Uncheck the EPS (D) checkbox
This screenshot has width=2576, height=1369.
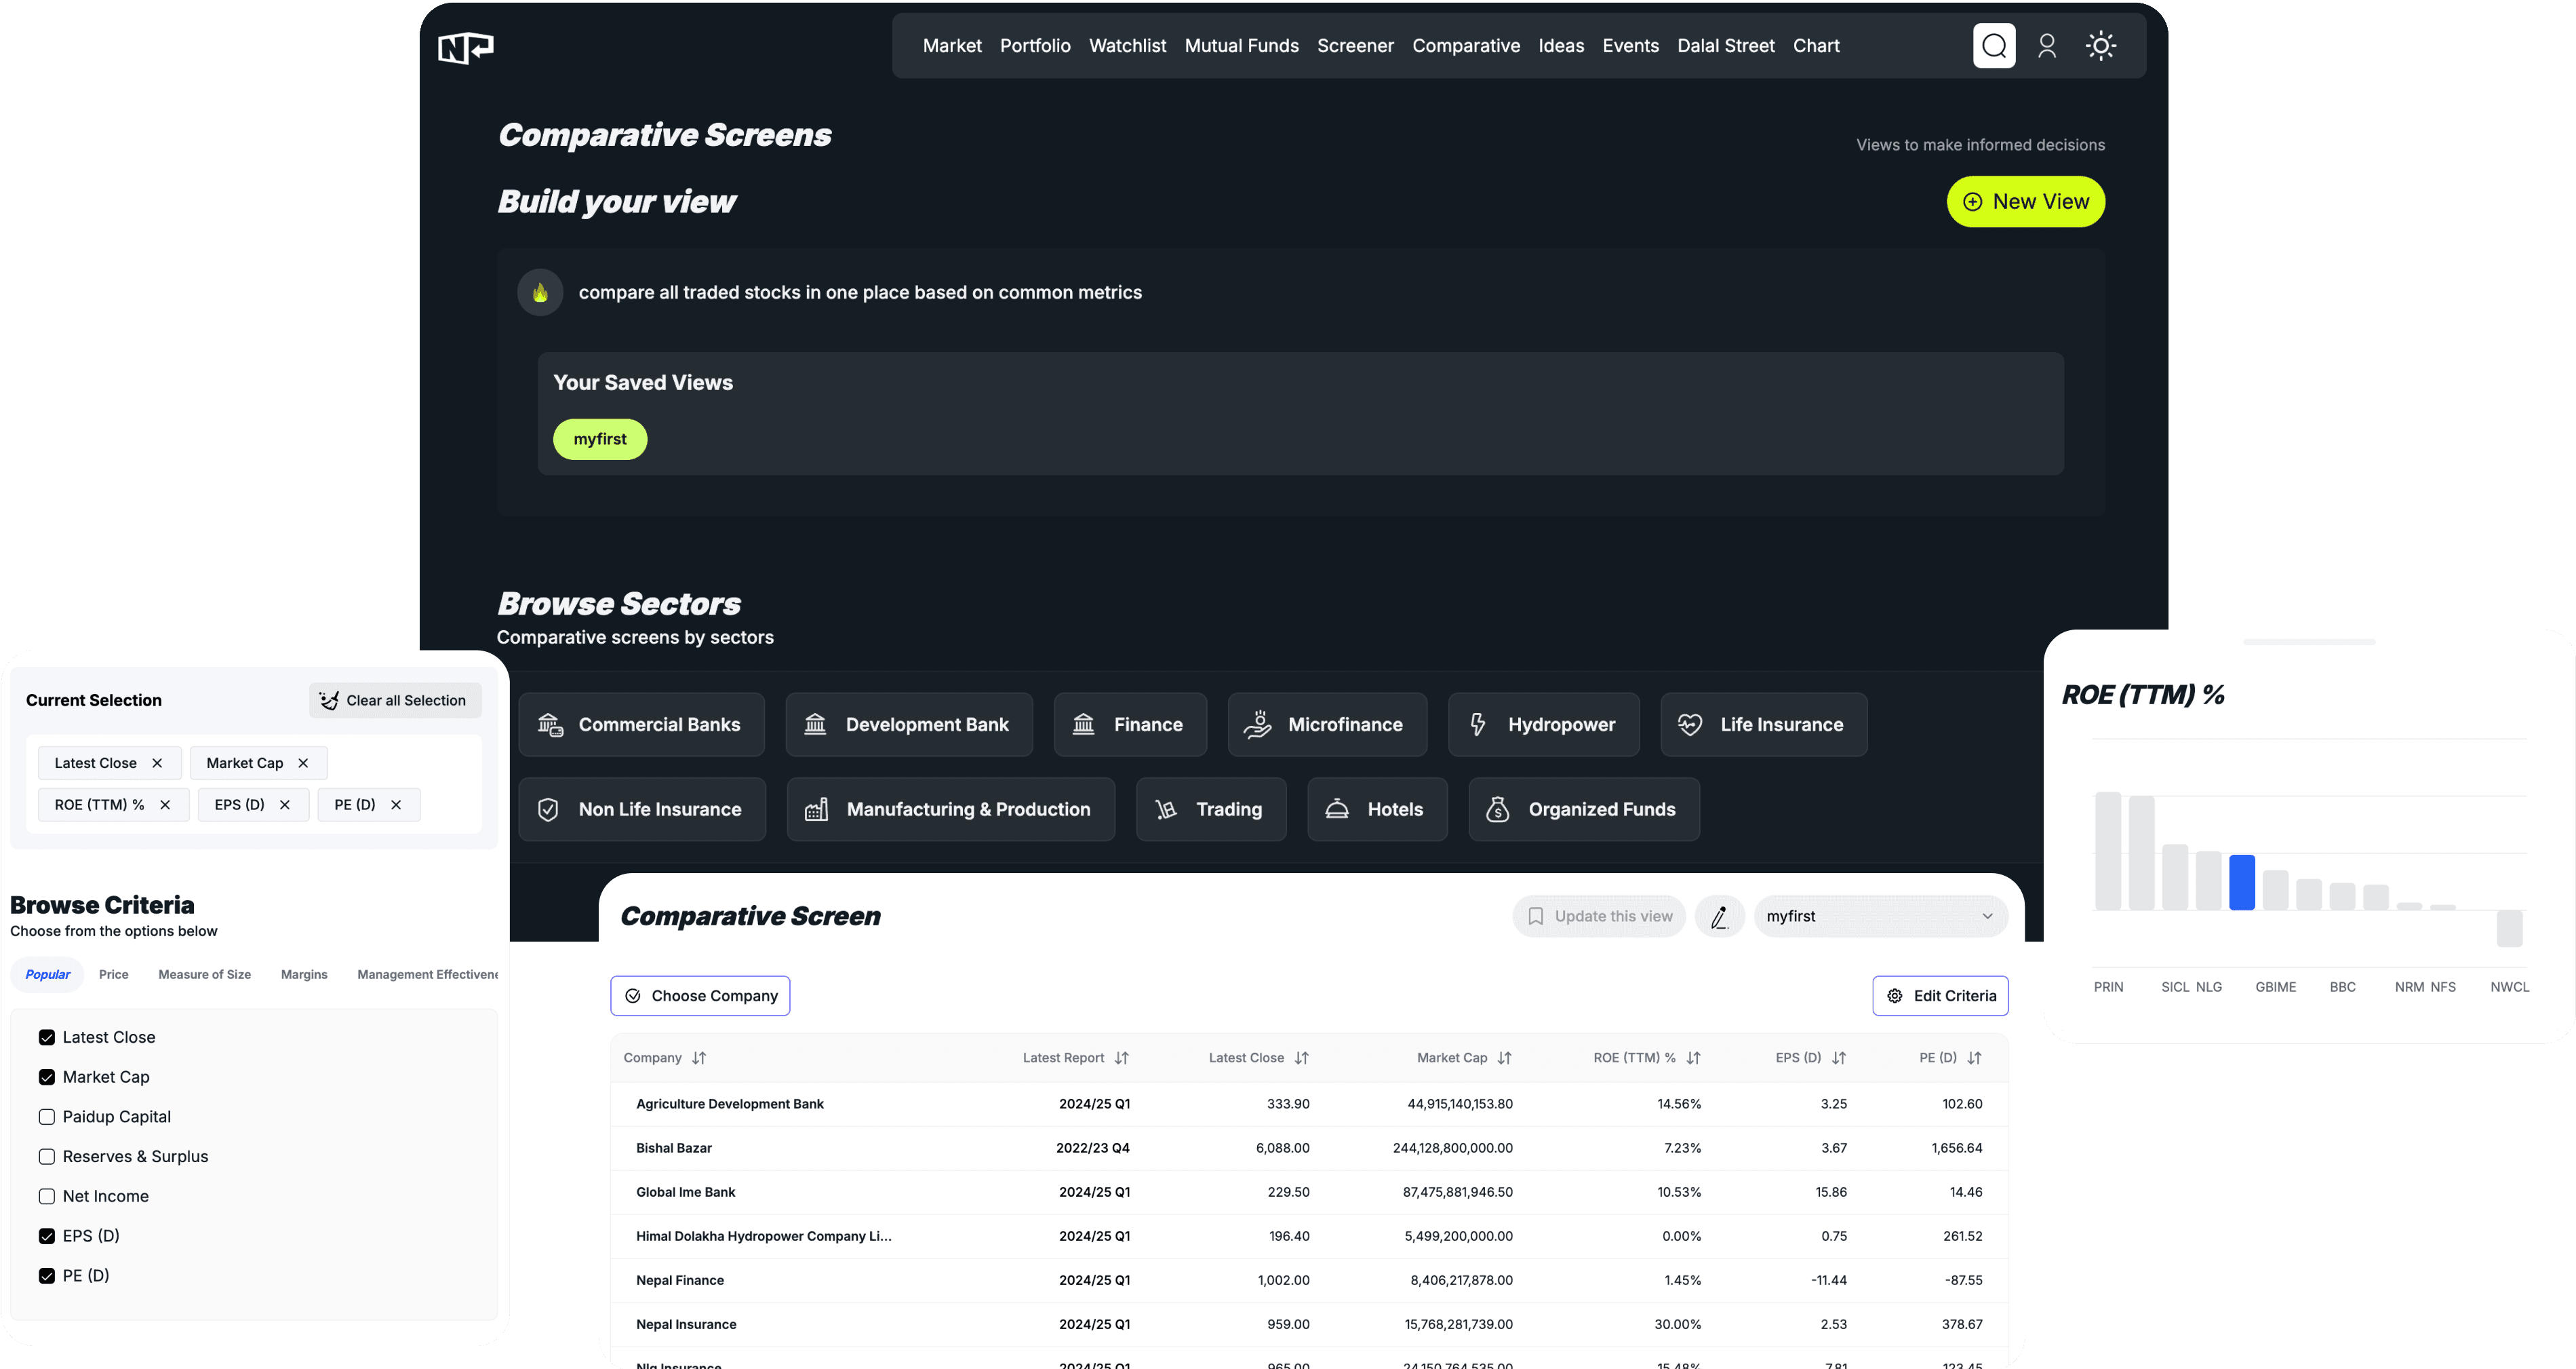(x=46, y=1235)
